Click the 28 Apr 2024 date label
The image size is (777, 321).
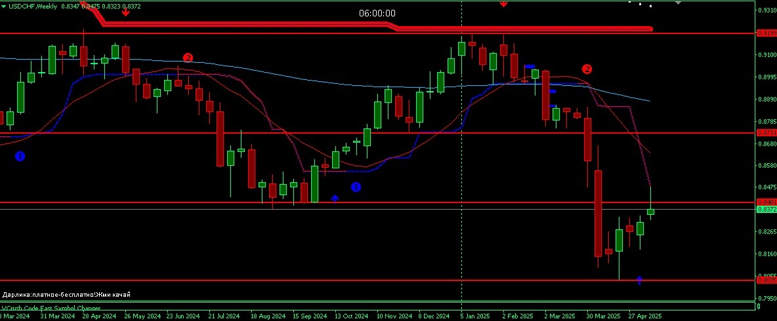(x=99, y=316)
